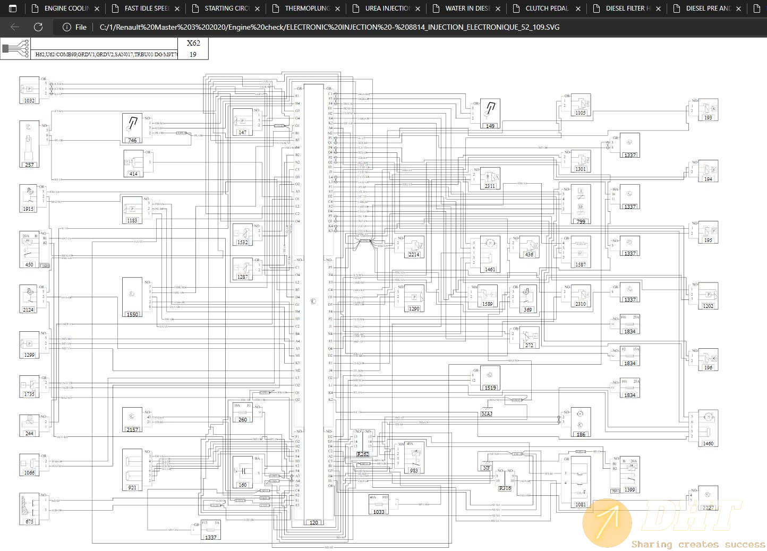
Task: Click the connector harness icon in diagram header
Action: tap(15, 49)
